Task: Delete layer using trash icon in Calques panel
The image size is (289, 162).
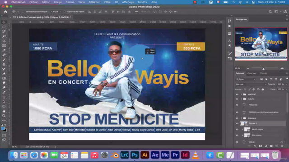Action: click(x=282, y=146)
